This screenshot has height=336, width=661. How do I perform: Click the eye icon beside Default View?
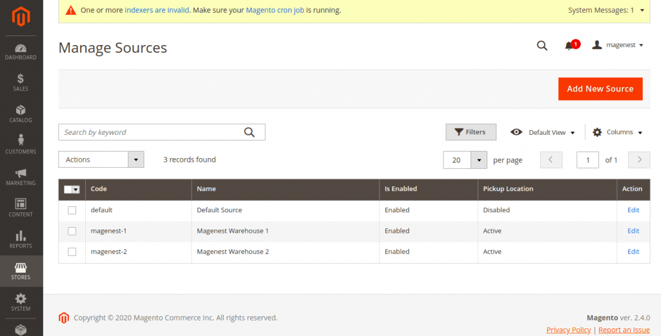coord(516,132)
